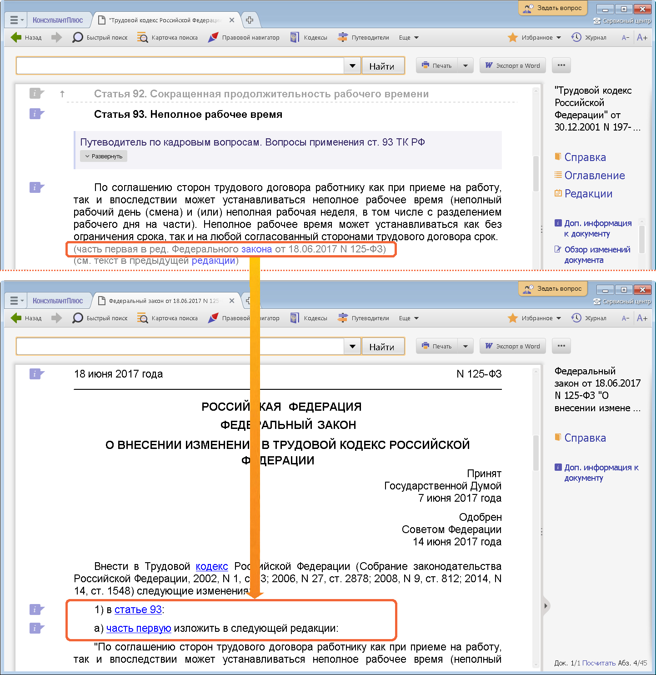
Task: Open the 'статье 93' link in bottom window
Action: [138, 610]
